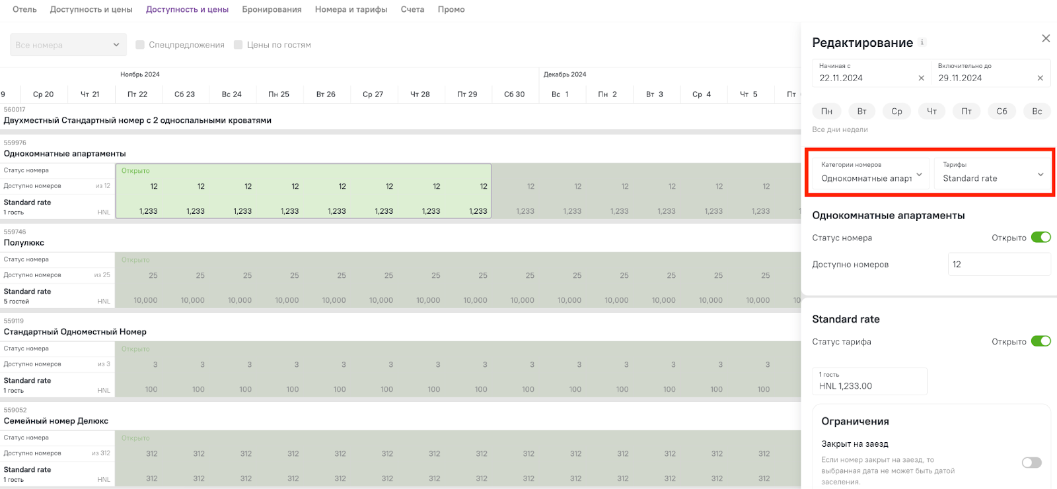Open the Категории номеров dropdown
This screenshot has height=489, width=1057.
pyautogui.click(x=871, y=173)
